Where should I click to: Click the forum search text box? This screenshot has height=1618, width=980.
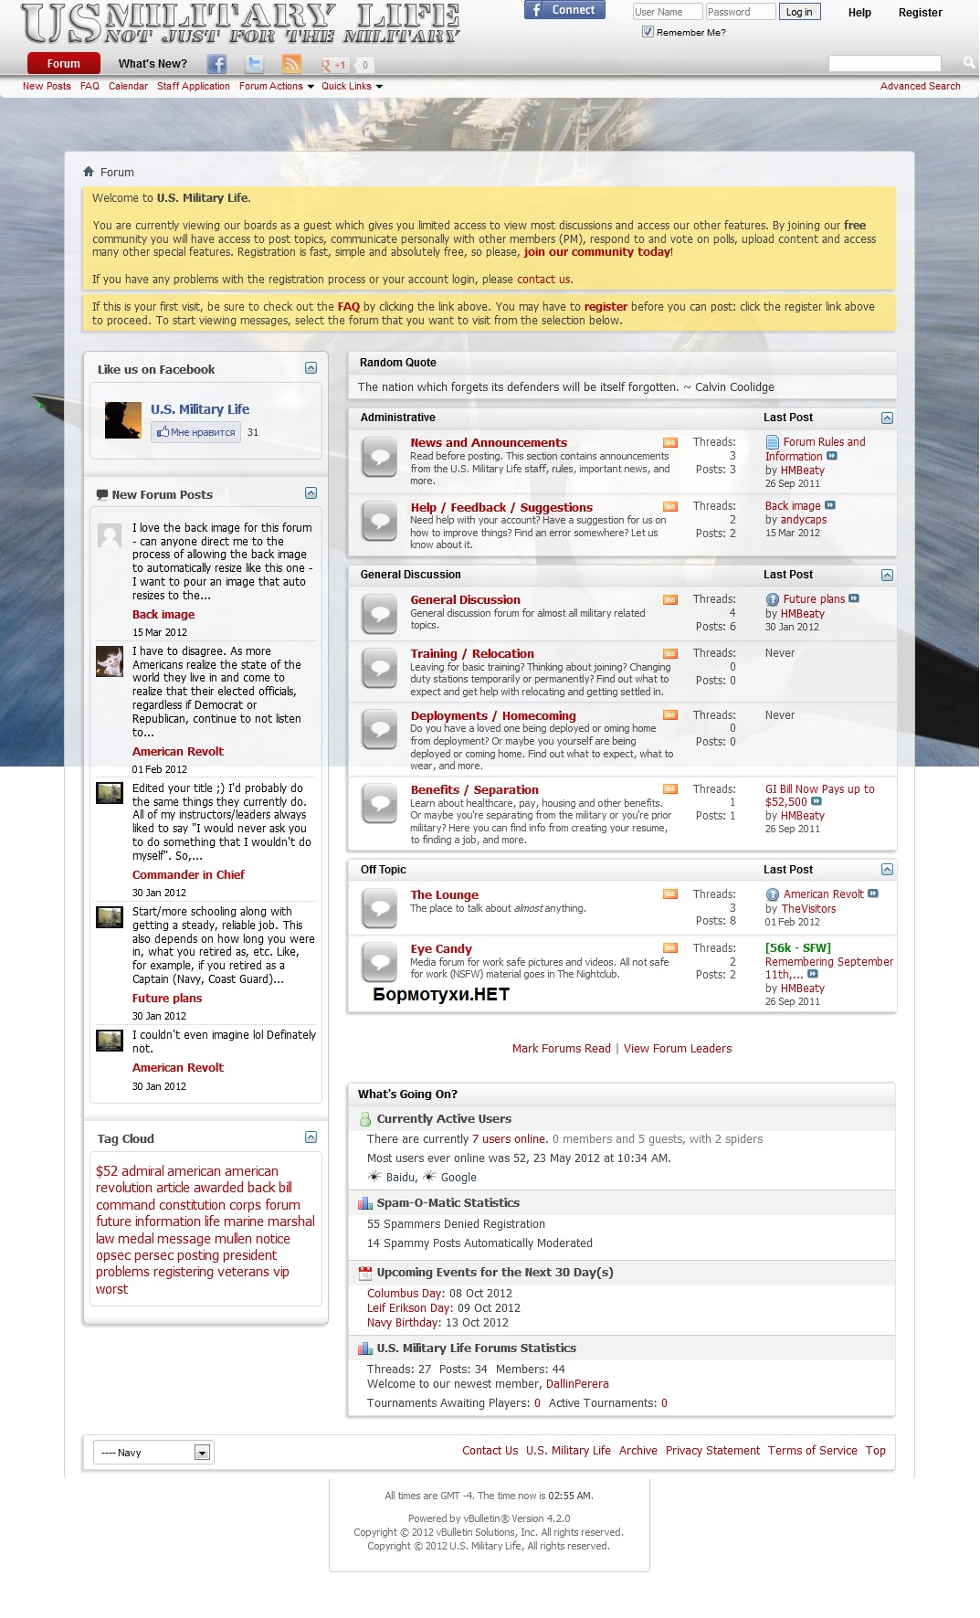coord(884,63)
